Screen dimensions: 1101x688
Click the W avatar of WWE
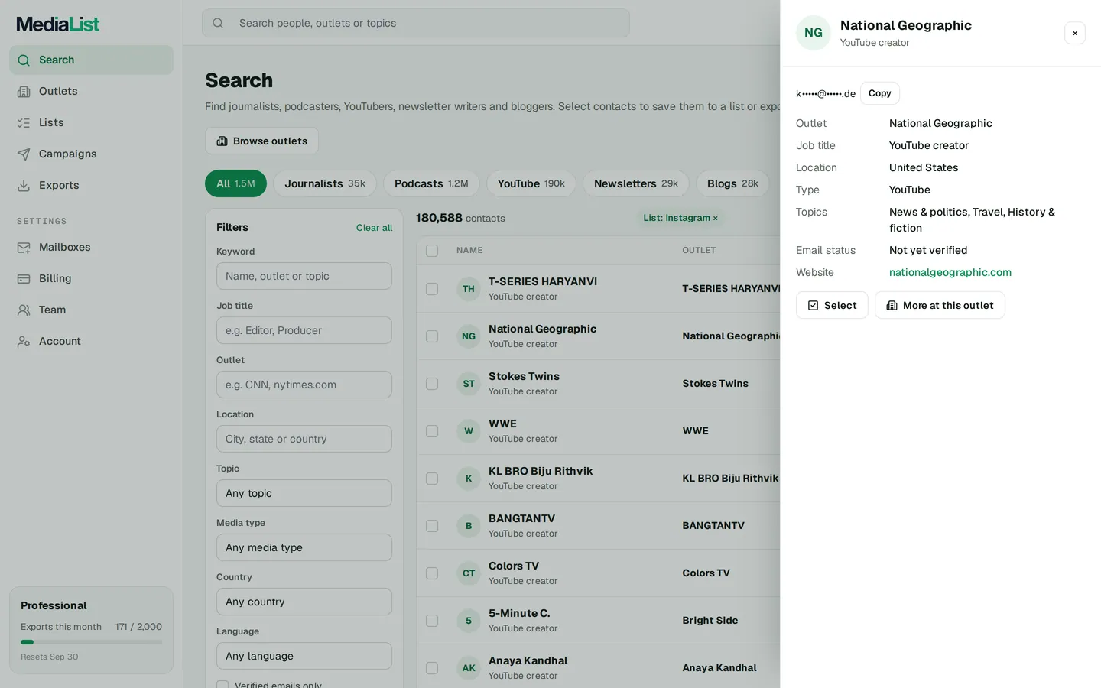469,431
